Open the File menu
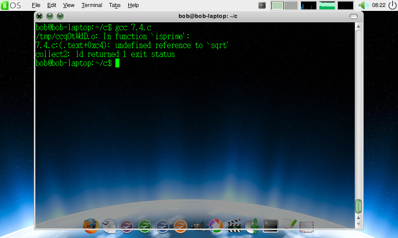This screenshot has height=238, width=398. click(36, 5)
